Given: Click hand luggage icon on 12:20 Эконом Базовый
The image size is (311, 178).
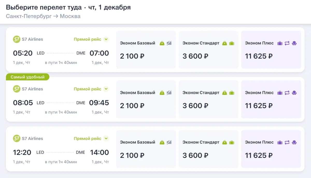Looking at the screenshot, I should [x=162, y=142].
